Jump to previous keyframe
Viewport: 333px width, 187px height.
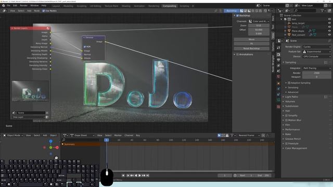point(132,176)
